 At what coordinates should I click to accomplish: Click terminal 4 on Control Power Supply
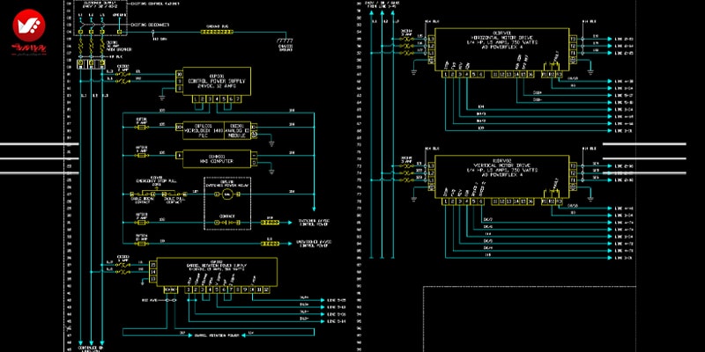click(217, 99)
